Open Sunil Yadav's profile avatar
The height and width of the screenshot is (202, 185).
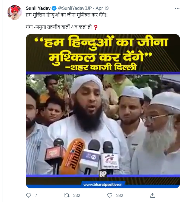coord(15,12)
